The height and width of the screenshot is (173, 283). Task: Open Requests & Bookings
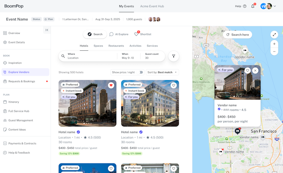coord(25,81)
